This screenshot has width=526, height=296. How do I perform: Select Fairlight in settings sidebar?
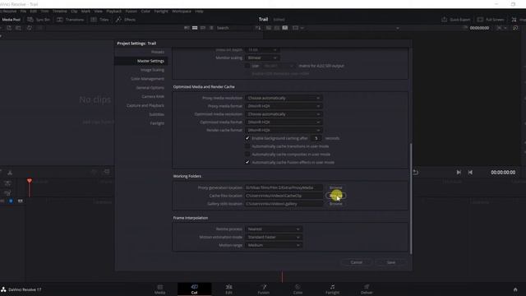(157, 123)
